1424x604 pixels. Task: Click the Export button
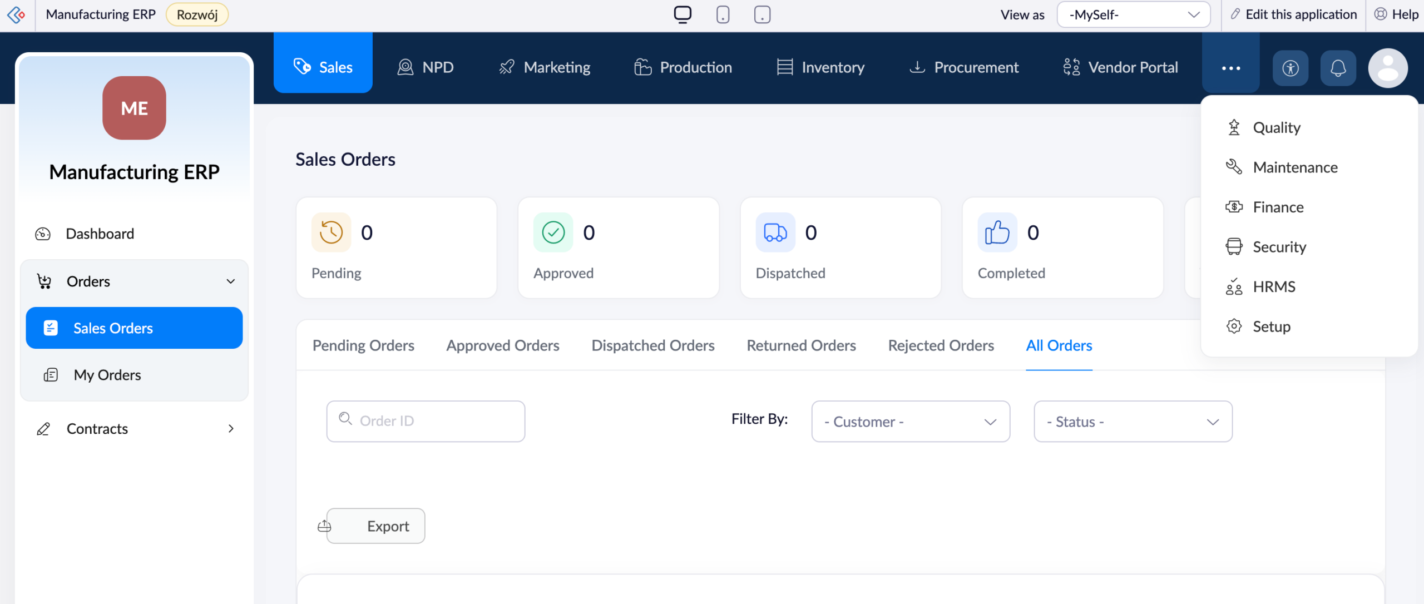(375, 526)
